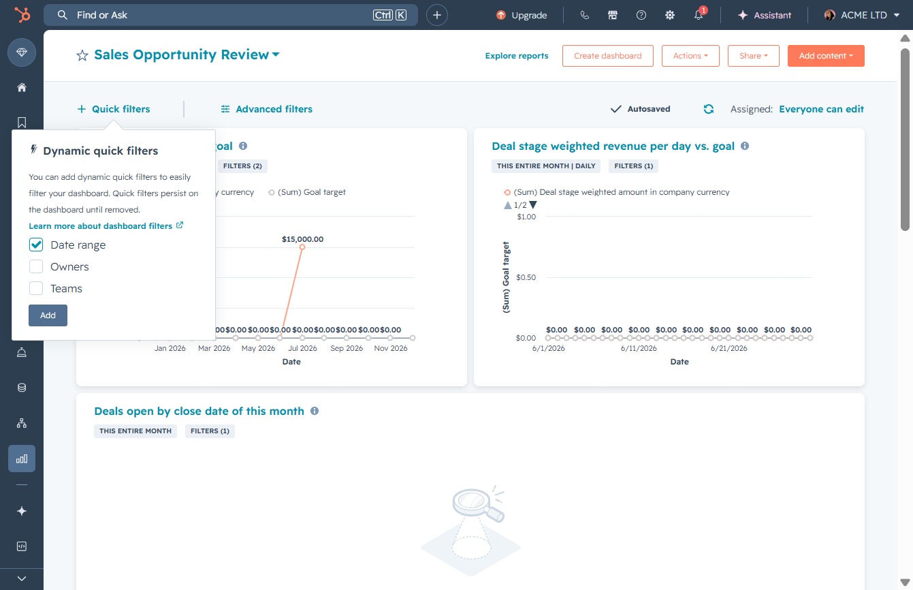Click THIS ENTIRE MONTH tag on Deals open report
Viewport: 913px width, 590px height.
pos(135,431)
